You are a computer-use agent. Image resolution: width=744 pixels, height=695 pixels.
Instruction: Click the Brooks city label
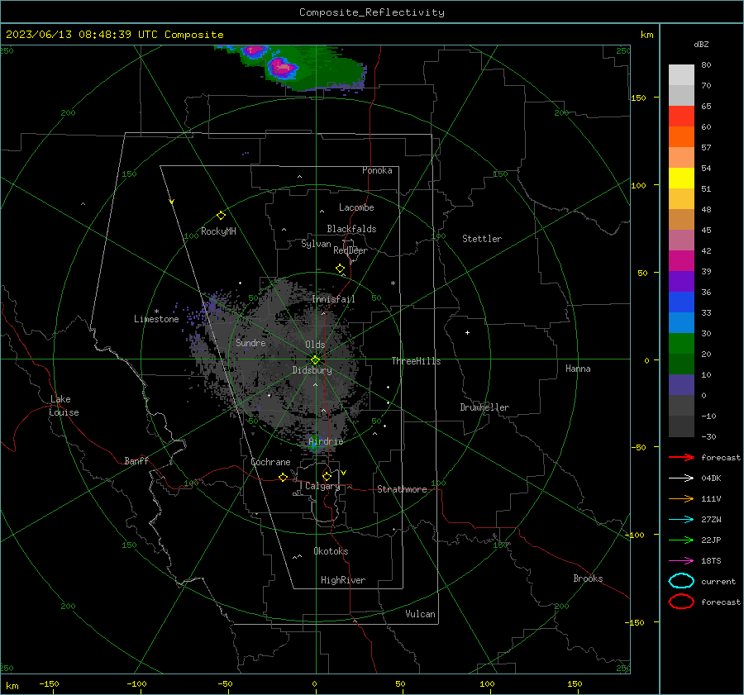pos(588,578)
